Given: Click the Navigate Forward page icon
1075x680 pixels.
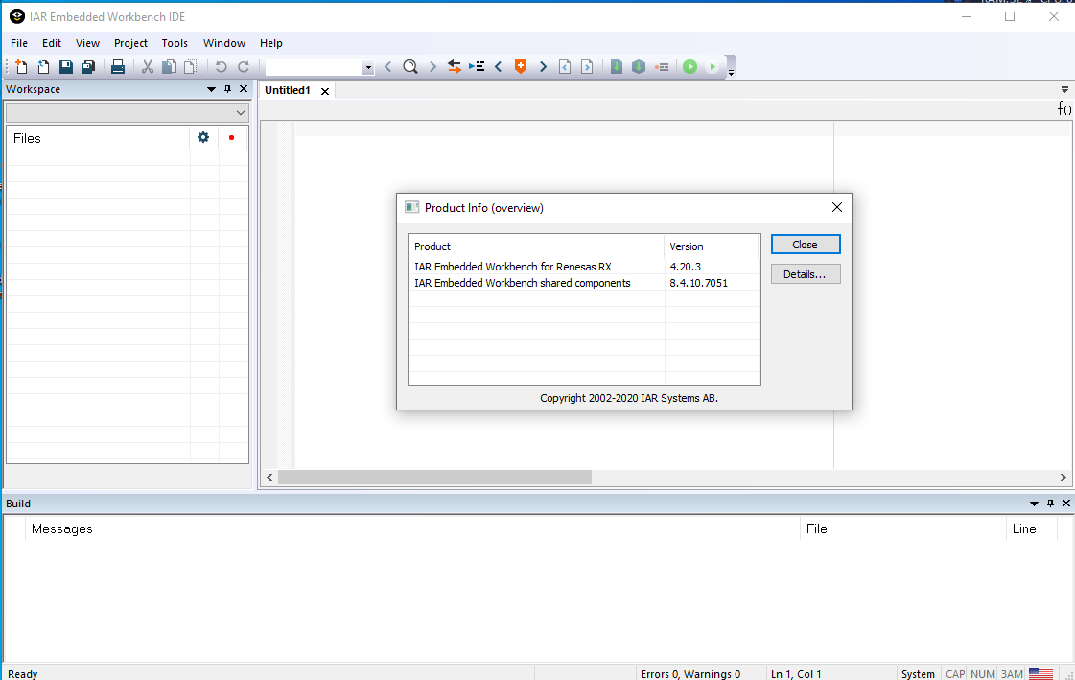Looking at the screenshot, I should point(587,66).
